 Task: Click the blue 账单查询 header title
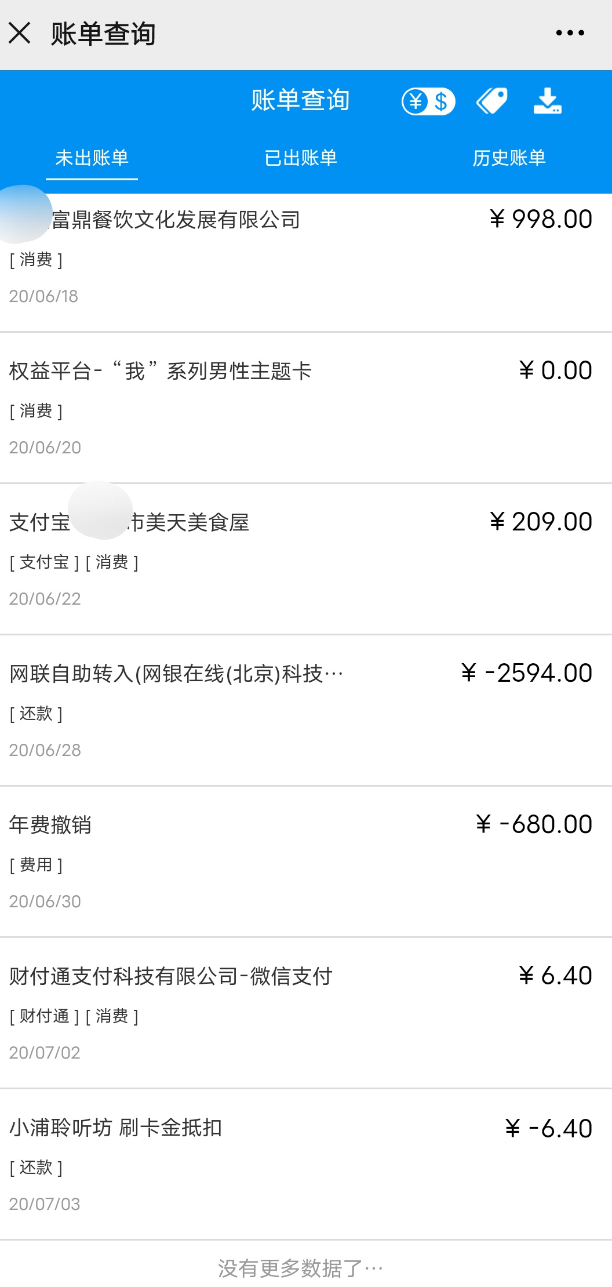(300, 100)
